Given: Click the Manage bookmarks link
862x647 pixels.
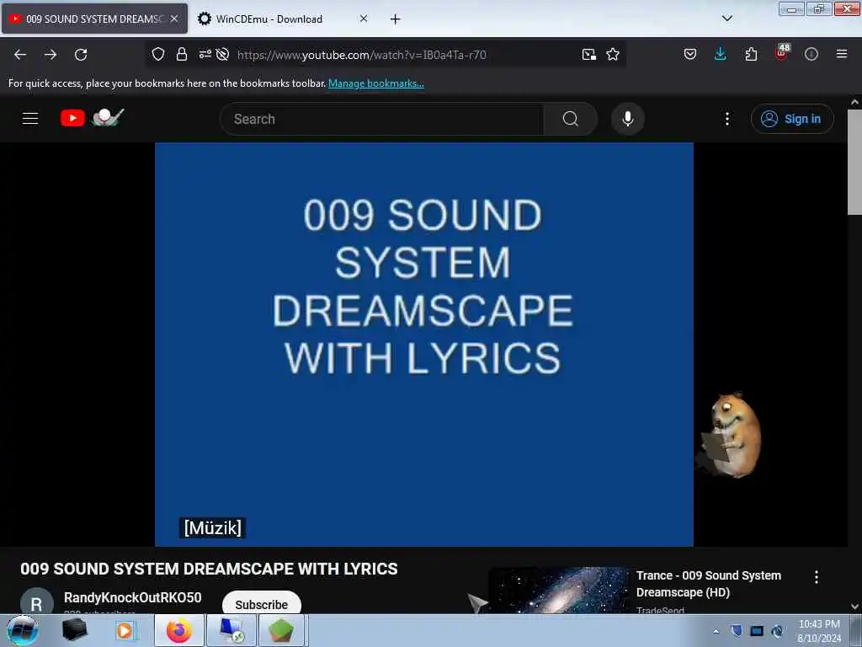Looking at the screenshot, I should (376, 83).
